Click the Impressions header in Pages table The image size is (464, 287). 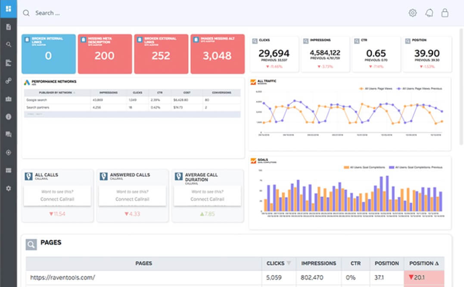(x=318, y=263)
